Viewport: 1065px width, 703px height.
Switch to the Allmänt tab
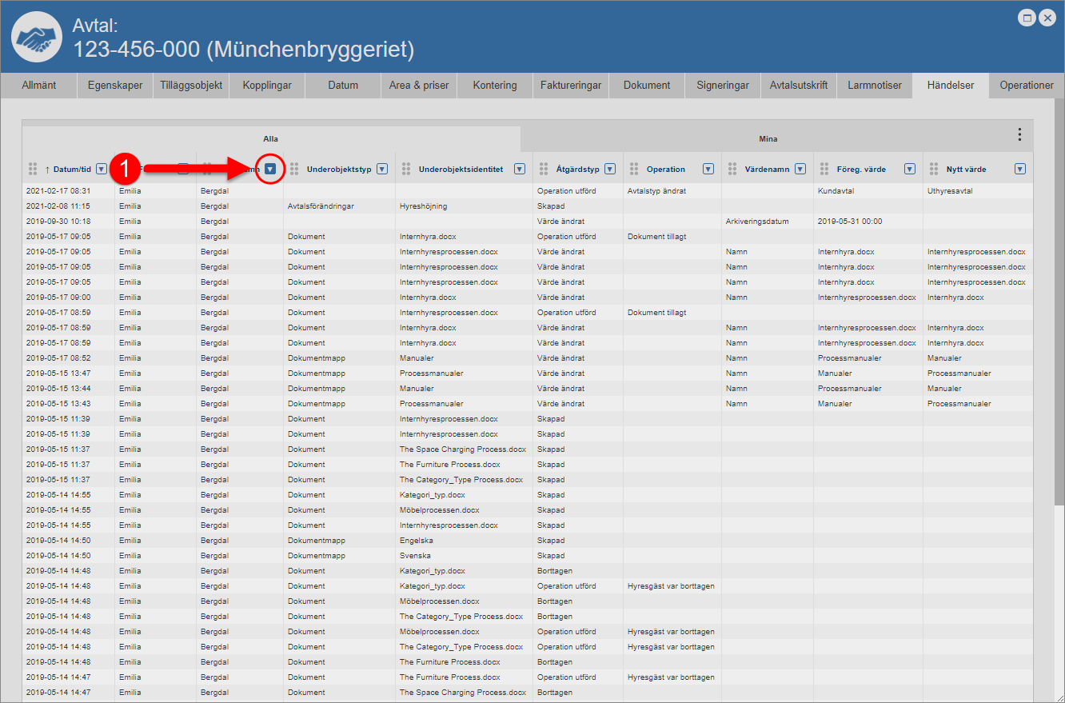point(39,86)
